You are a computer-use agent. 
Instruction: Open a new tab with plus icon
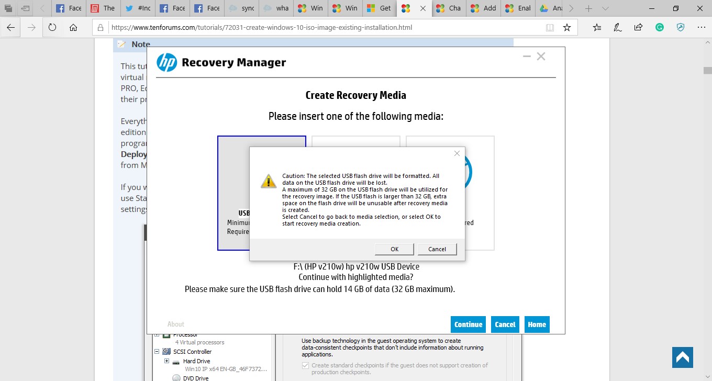[589, 8]
